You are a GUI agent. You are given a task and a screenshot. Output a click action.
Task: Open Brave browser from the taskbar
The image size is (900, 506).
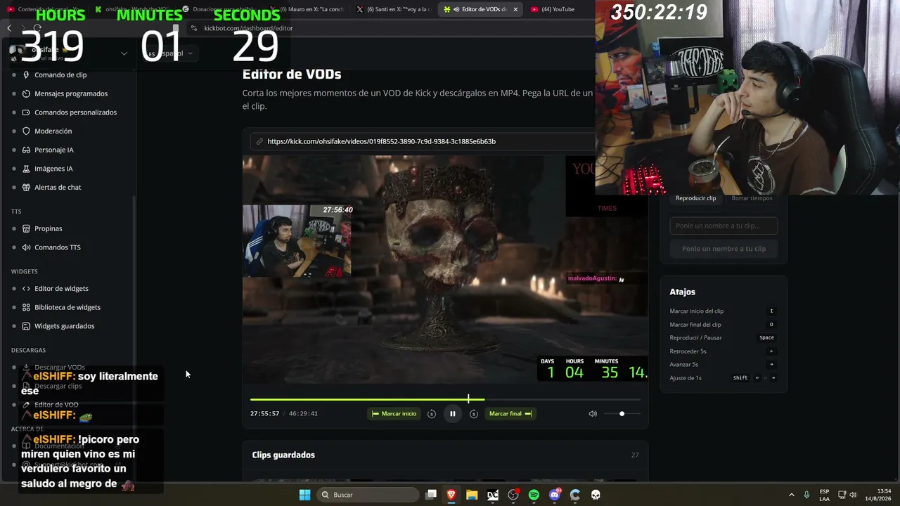[451, 495]
